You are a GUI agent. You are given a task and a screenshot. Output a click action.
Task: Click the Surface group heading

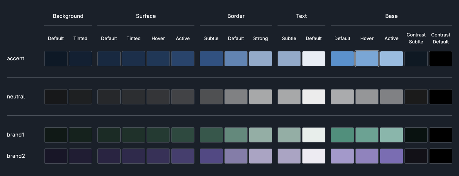[146, 16]
